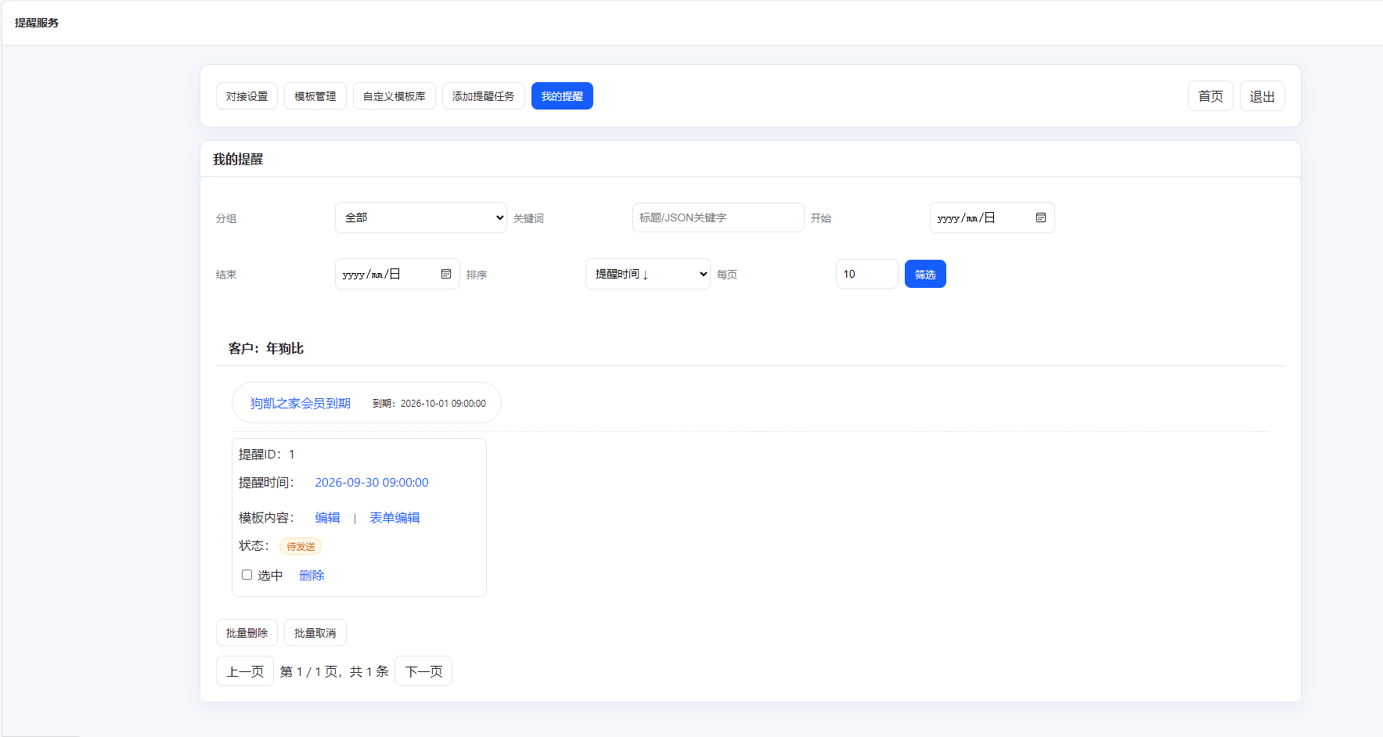The image size is (1383, 737).
Task: Click the 表单编辑 form edit link
Action: pyautogui.click(x=394, y=518)
